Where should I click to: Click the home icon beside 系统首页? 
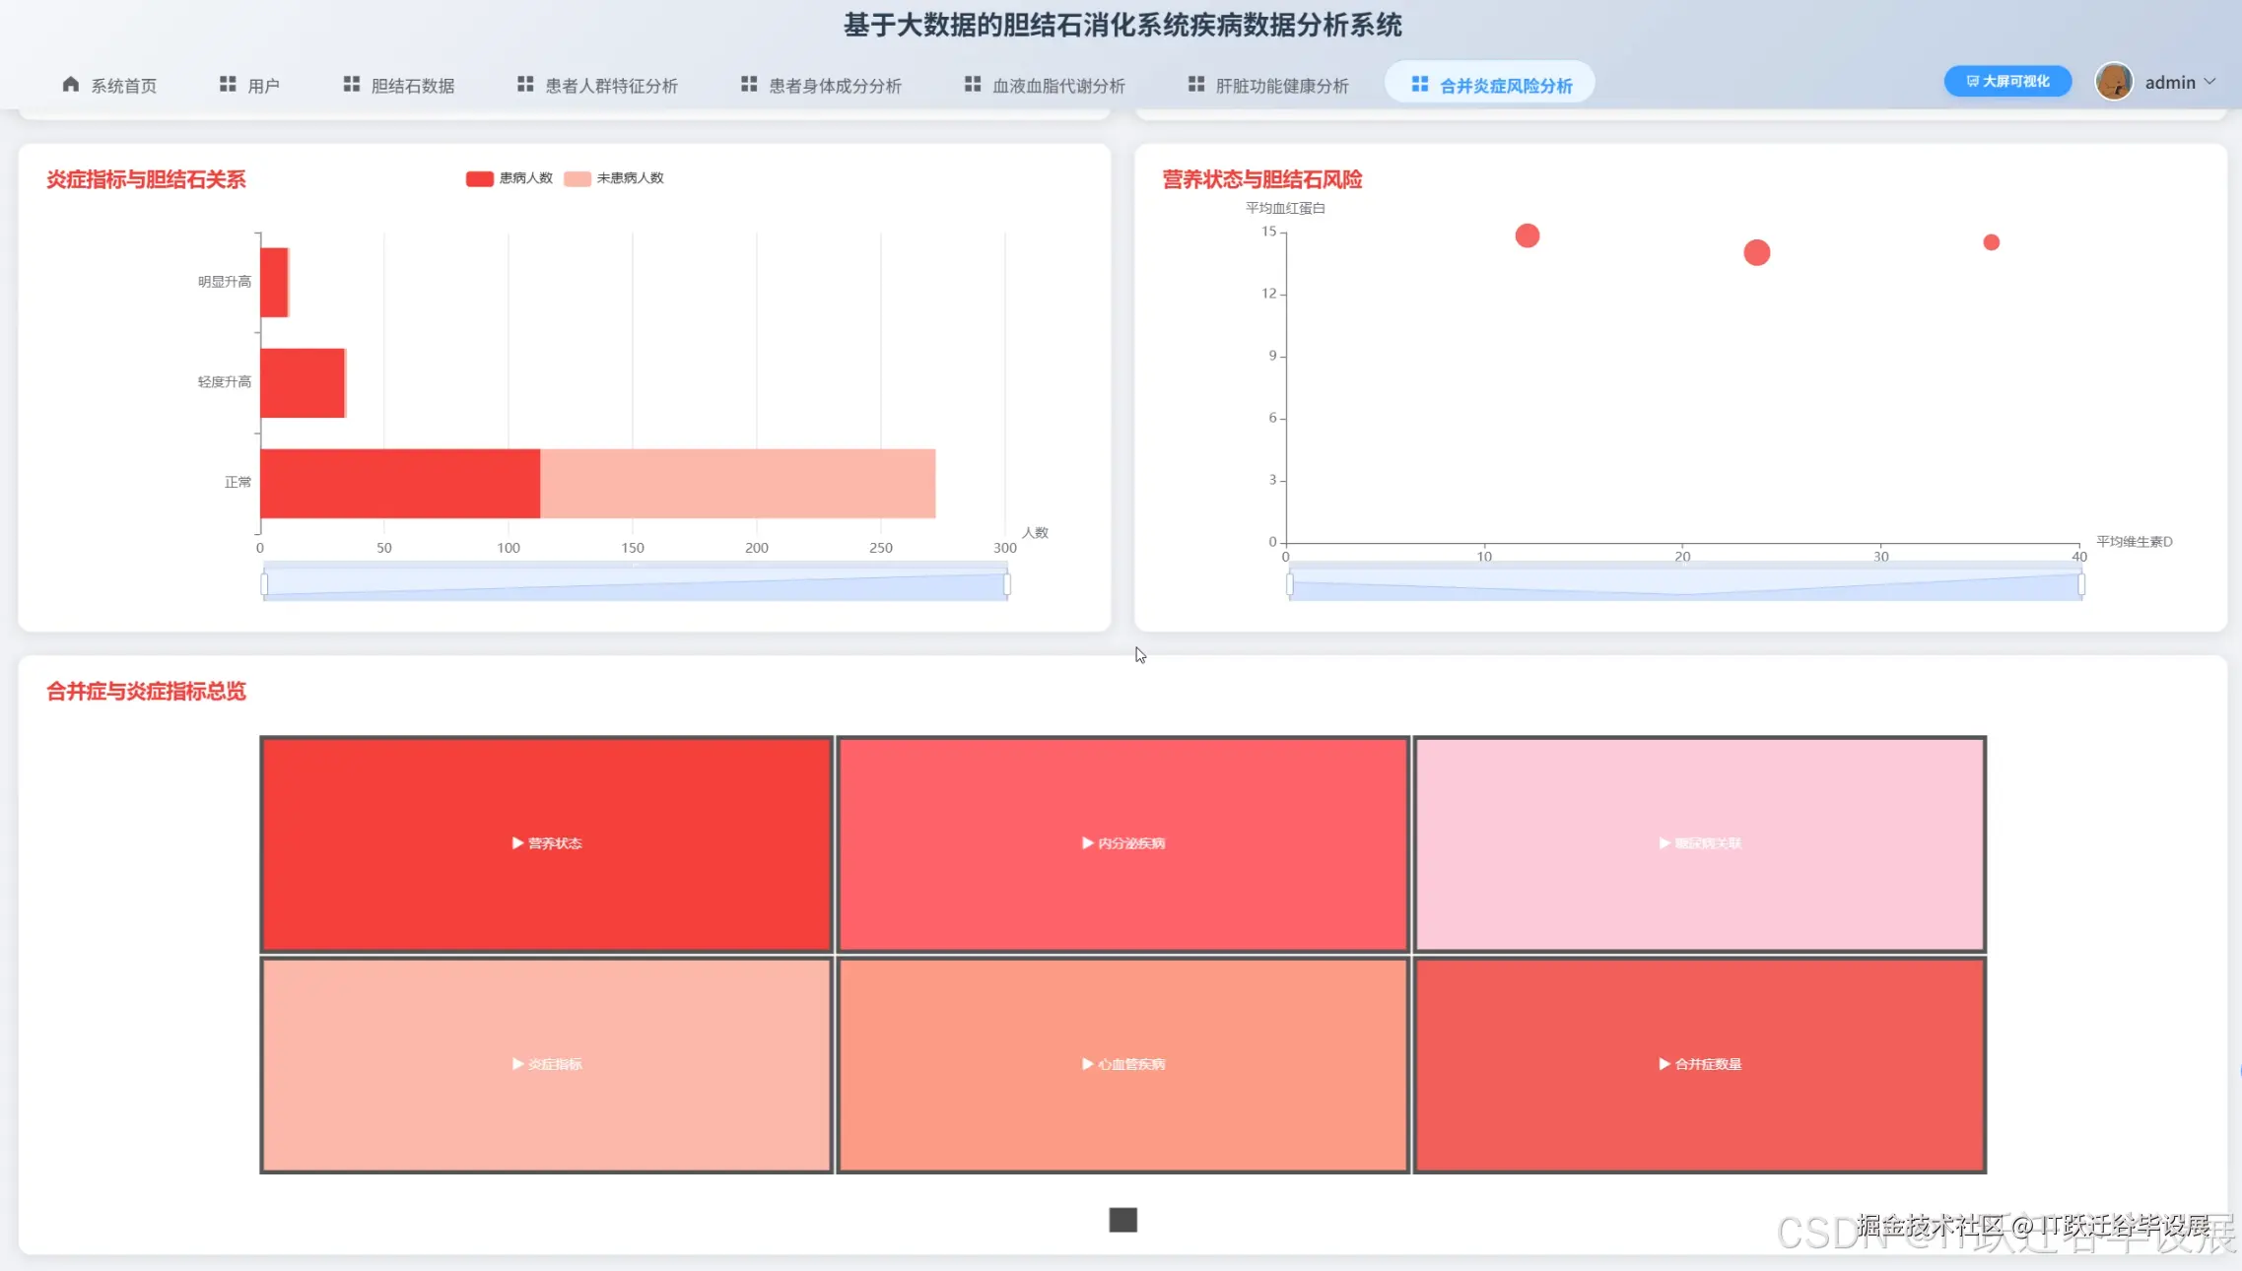point(70,85)
